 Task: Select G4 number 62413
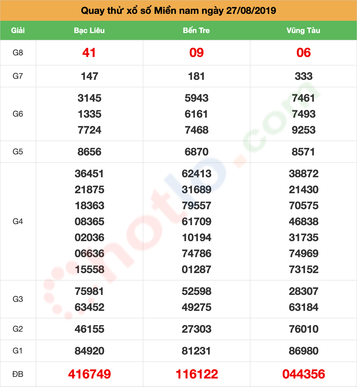pos(197,174)
